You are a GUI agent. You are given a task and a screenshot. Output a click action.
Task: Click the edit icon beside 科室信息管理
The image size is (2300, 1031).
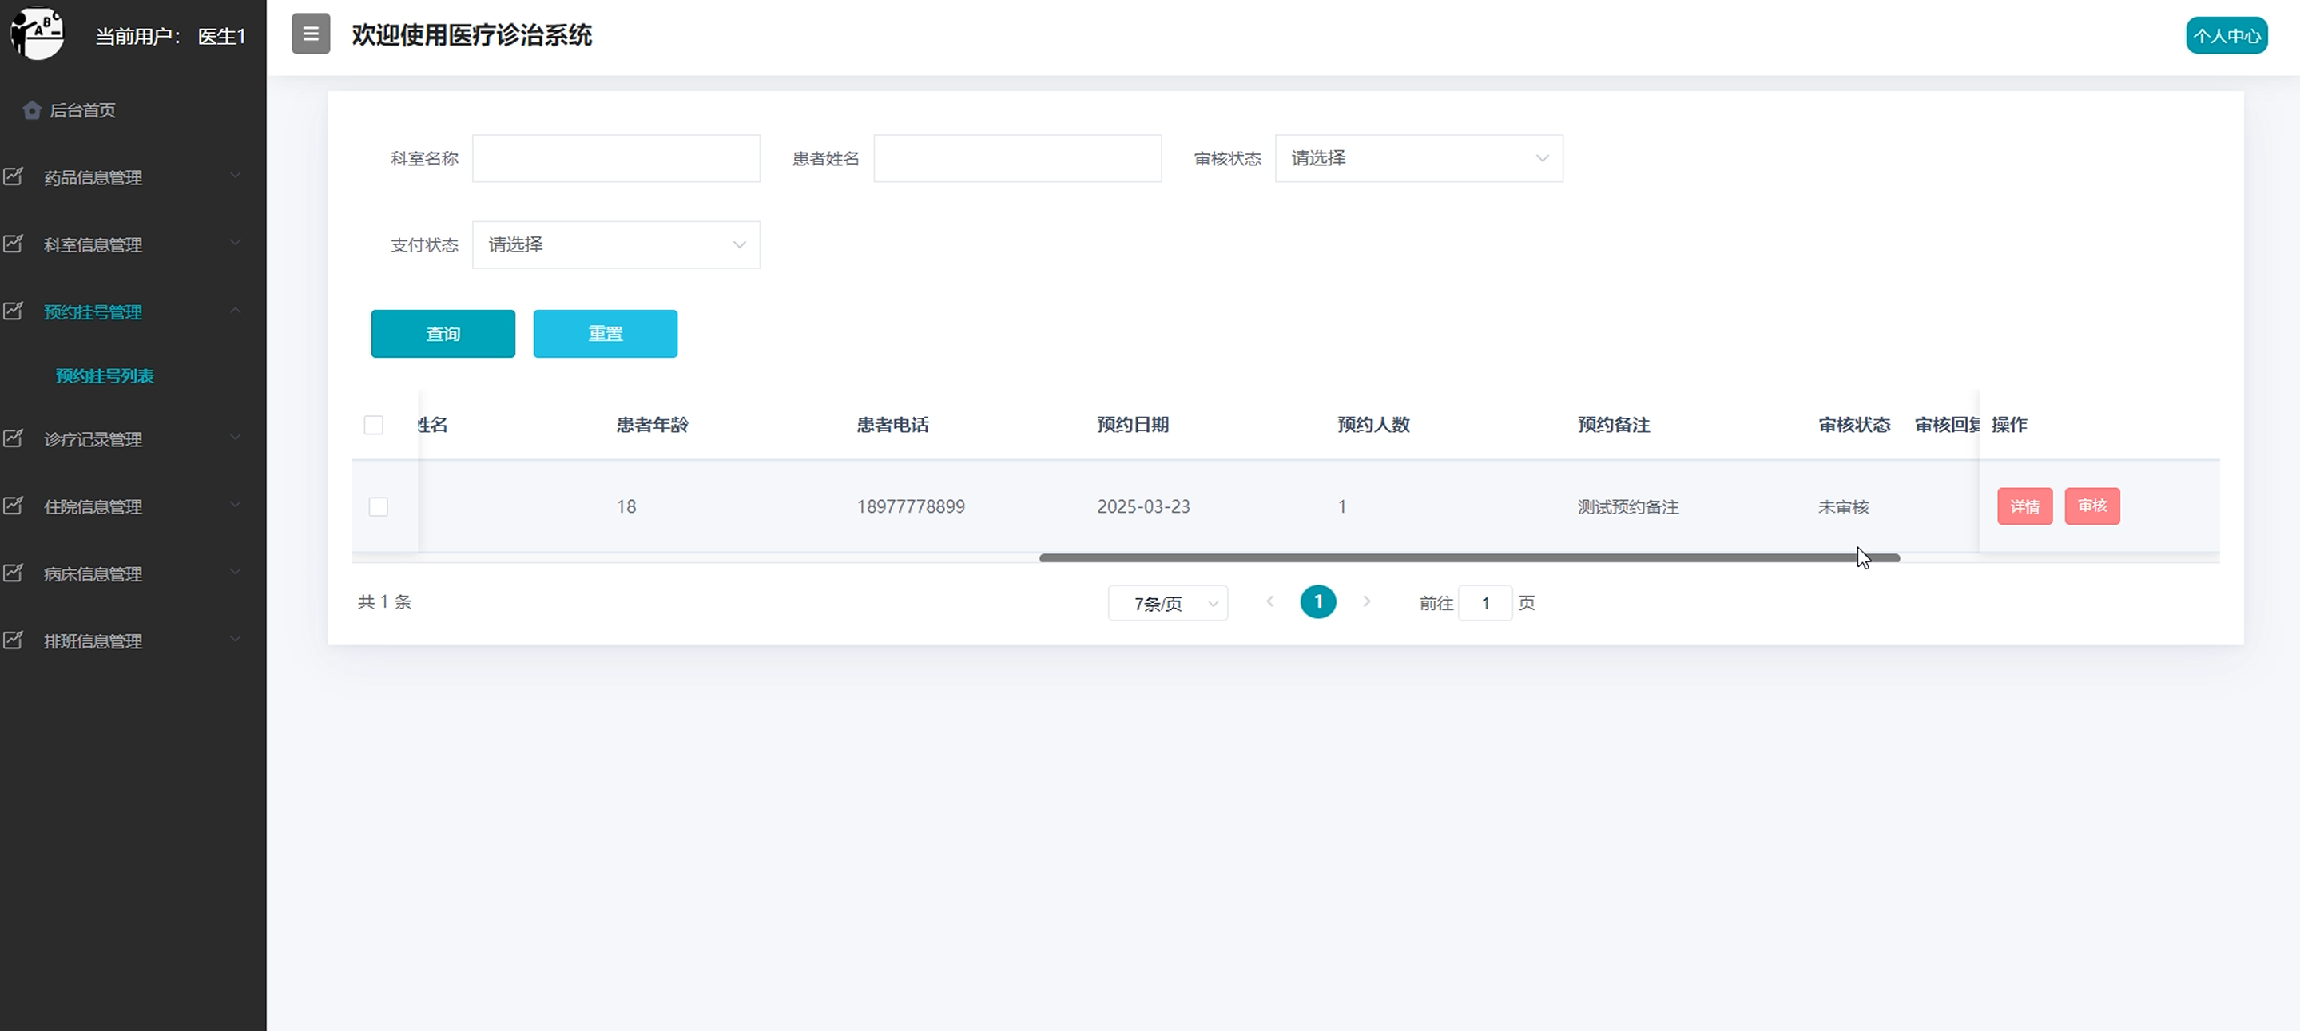click(14, 244)
